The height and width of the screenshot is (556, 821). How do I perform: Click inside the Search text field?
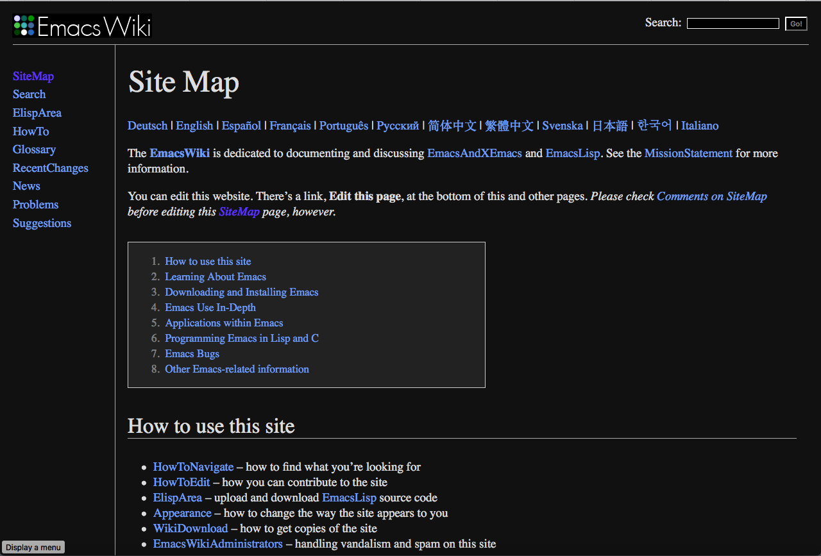tap(732, 22)
